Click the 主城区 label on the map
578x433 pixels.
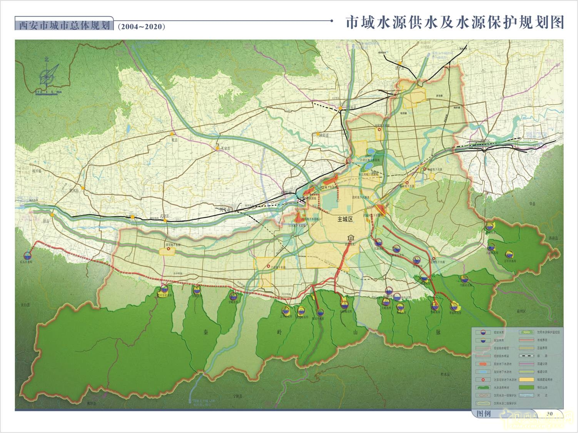(x=345, y=219)
